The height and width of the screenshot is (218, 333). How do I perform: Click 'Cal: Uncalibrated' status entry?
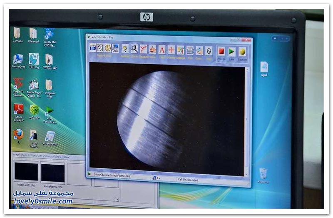[188, 180]
